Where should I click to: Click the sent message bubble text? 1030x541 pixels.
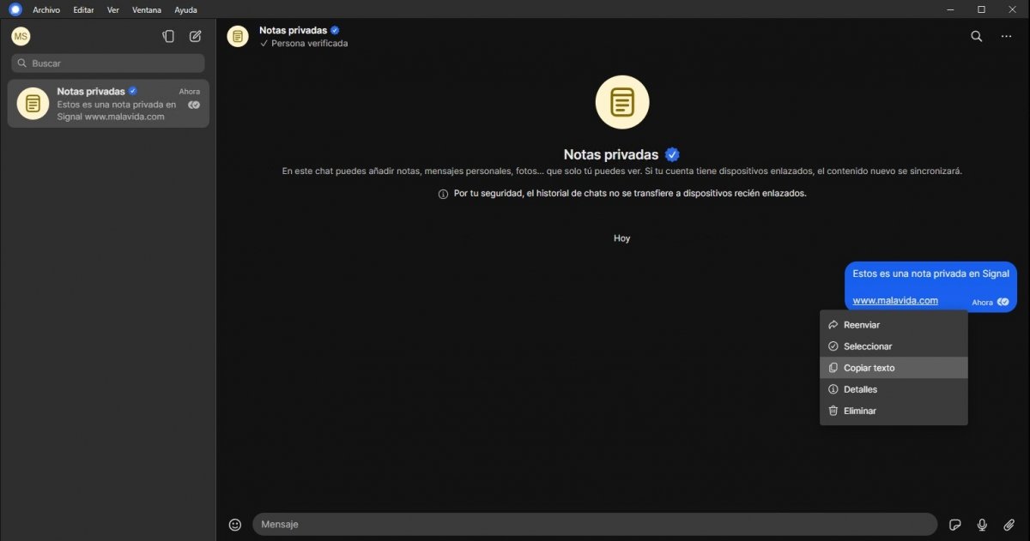coord(930,274)
